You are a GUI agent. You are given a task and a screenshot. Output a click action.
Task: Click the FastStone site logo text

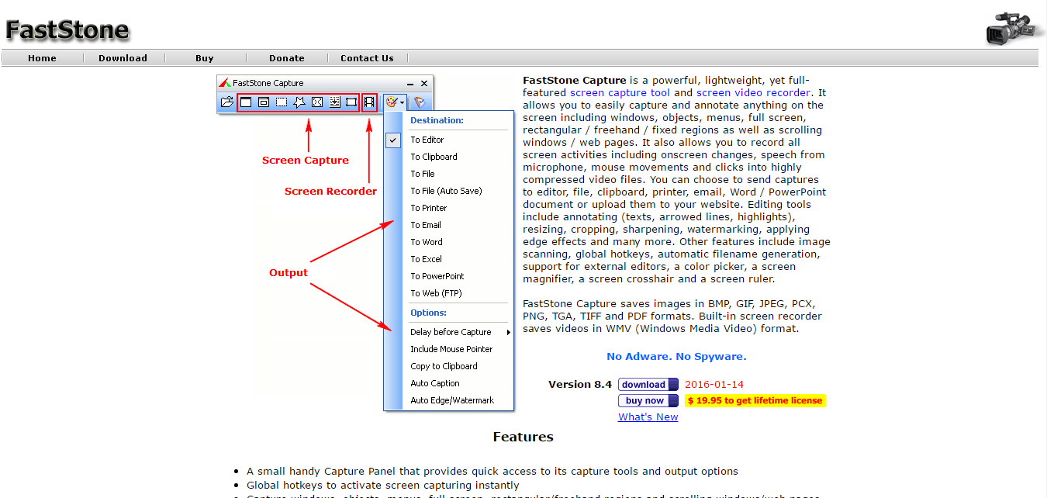coord(67,30)
